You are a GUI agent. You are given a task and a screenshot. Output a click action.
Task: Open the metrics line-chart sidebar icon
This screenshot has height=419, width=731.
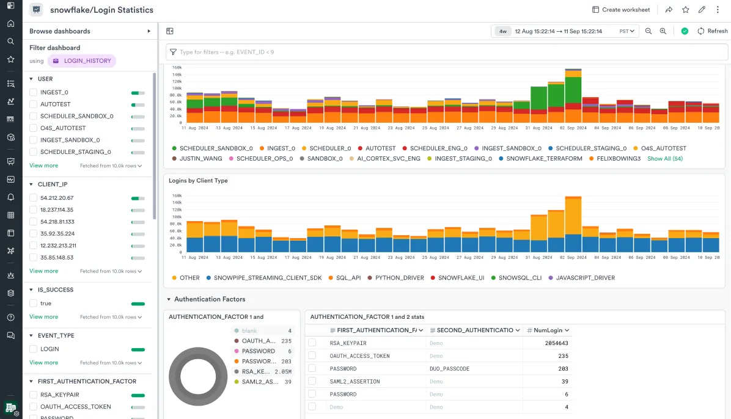(11, 101)
